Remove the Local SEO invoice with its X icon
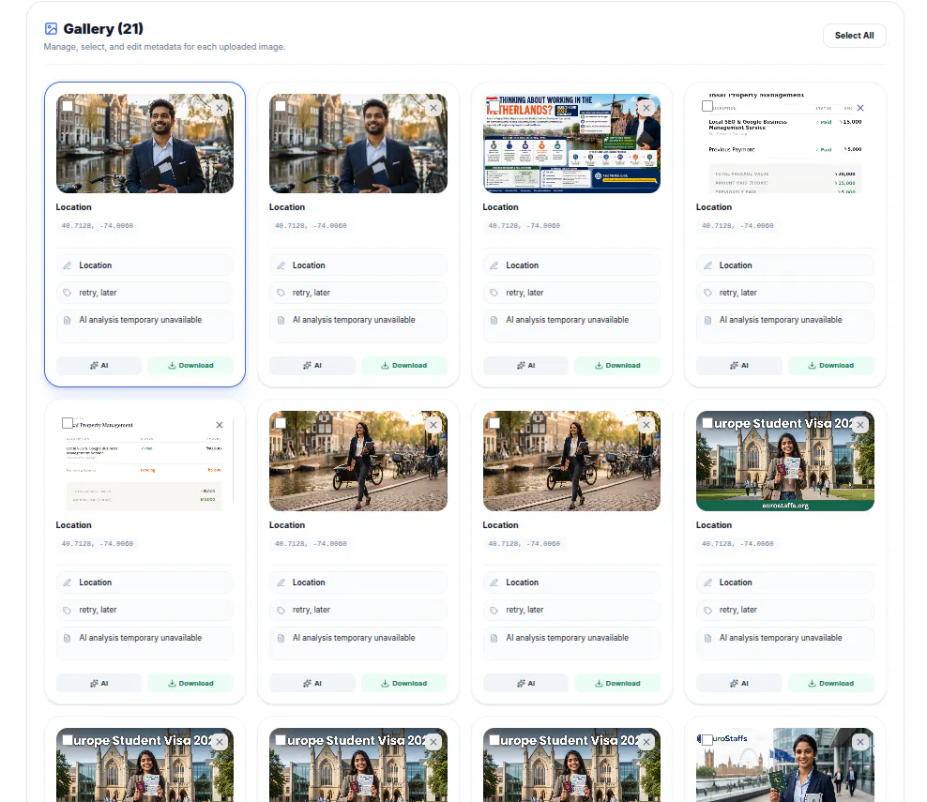 (x=860, y=108)
